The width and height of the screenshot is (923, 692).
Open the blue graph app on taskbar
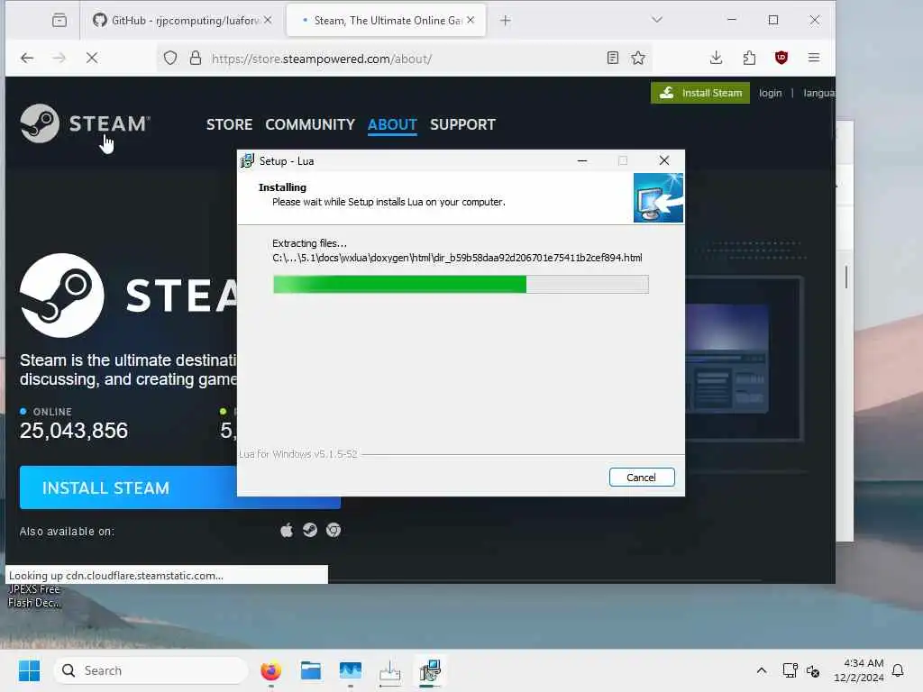tap(351, 670)
